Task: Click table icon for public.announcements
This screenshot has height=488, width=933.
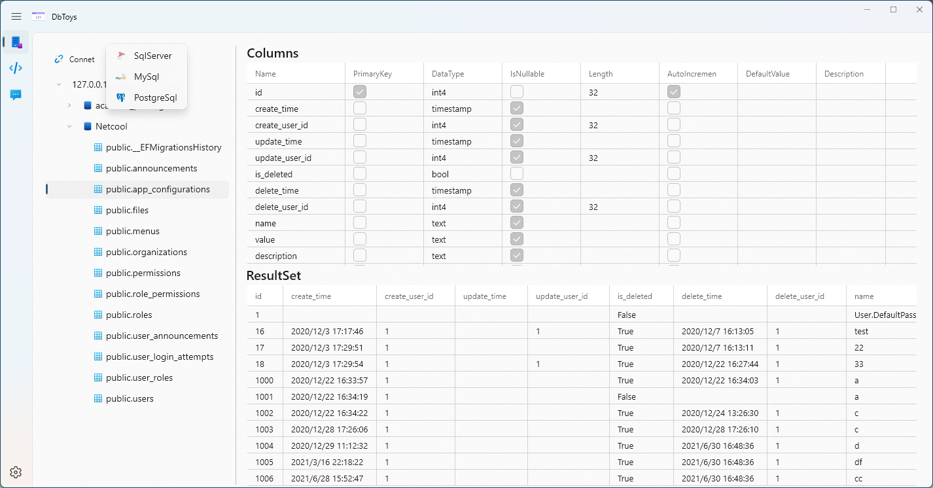Action: coord(99,168)
